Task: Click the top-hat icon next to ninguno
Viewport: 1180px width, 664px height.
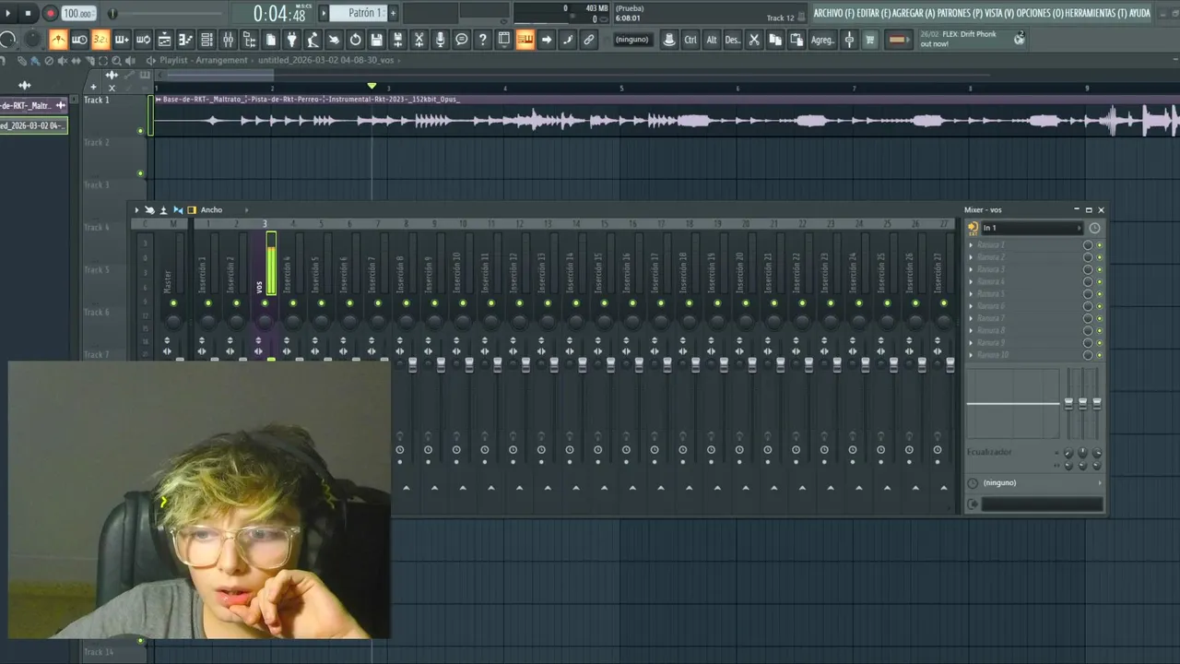Action: tap(669, 40)
